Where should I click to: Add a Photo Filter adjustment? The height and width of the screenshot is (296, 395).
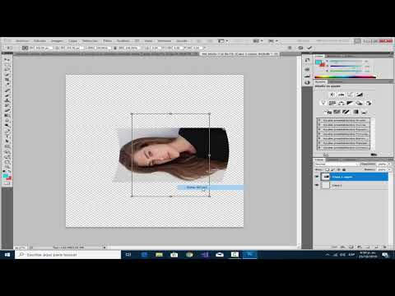[x=359, y=103]
